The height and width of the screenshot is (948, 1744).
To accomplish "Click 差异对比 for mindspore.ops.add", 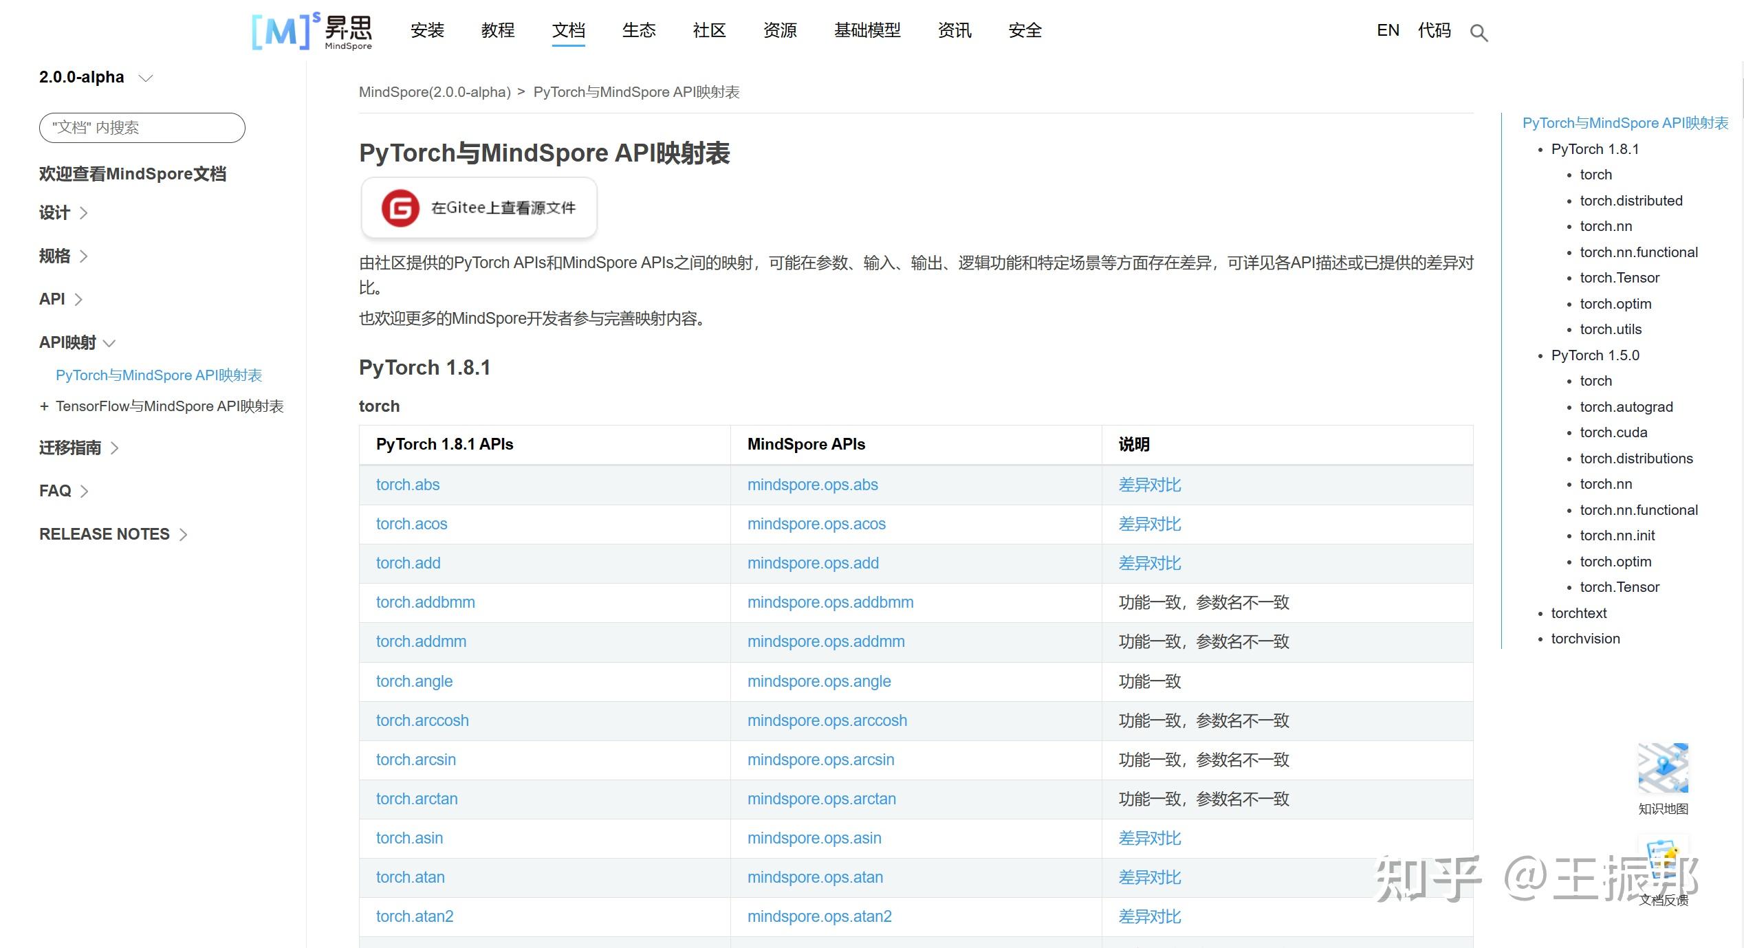I will (1149, 563).
